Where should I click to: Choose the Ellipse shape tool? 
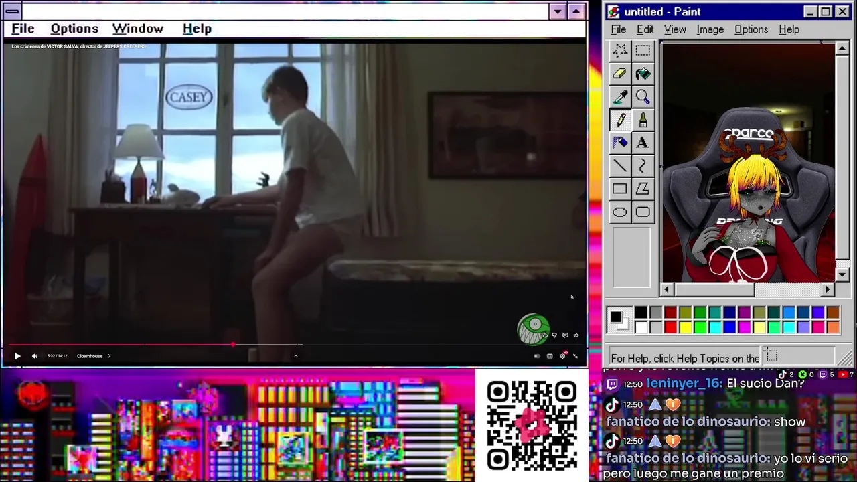click(620, 212)
